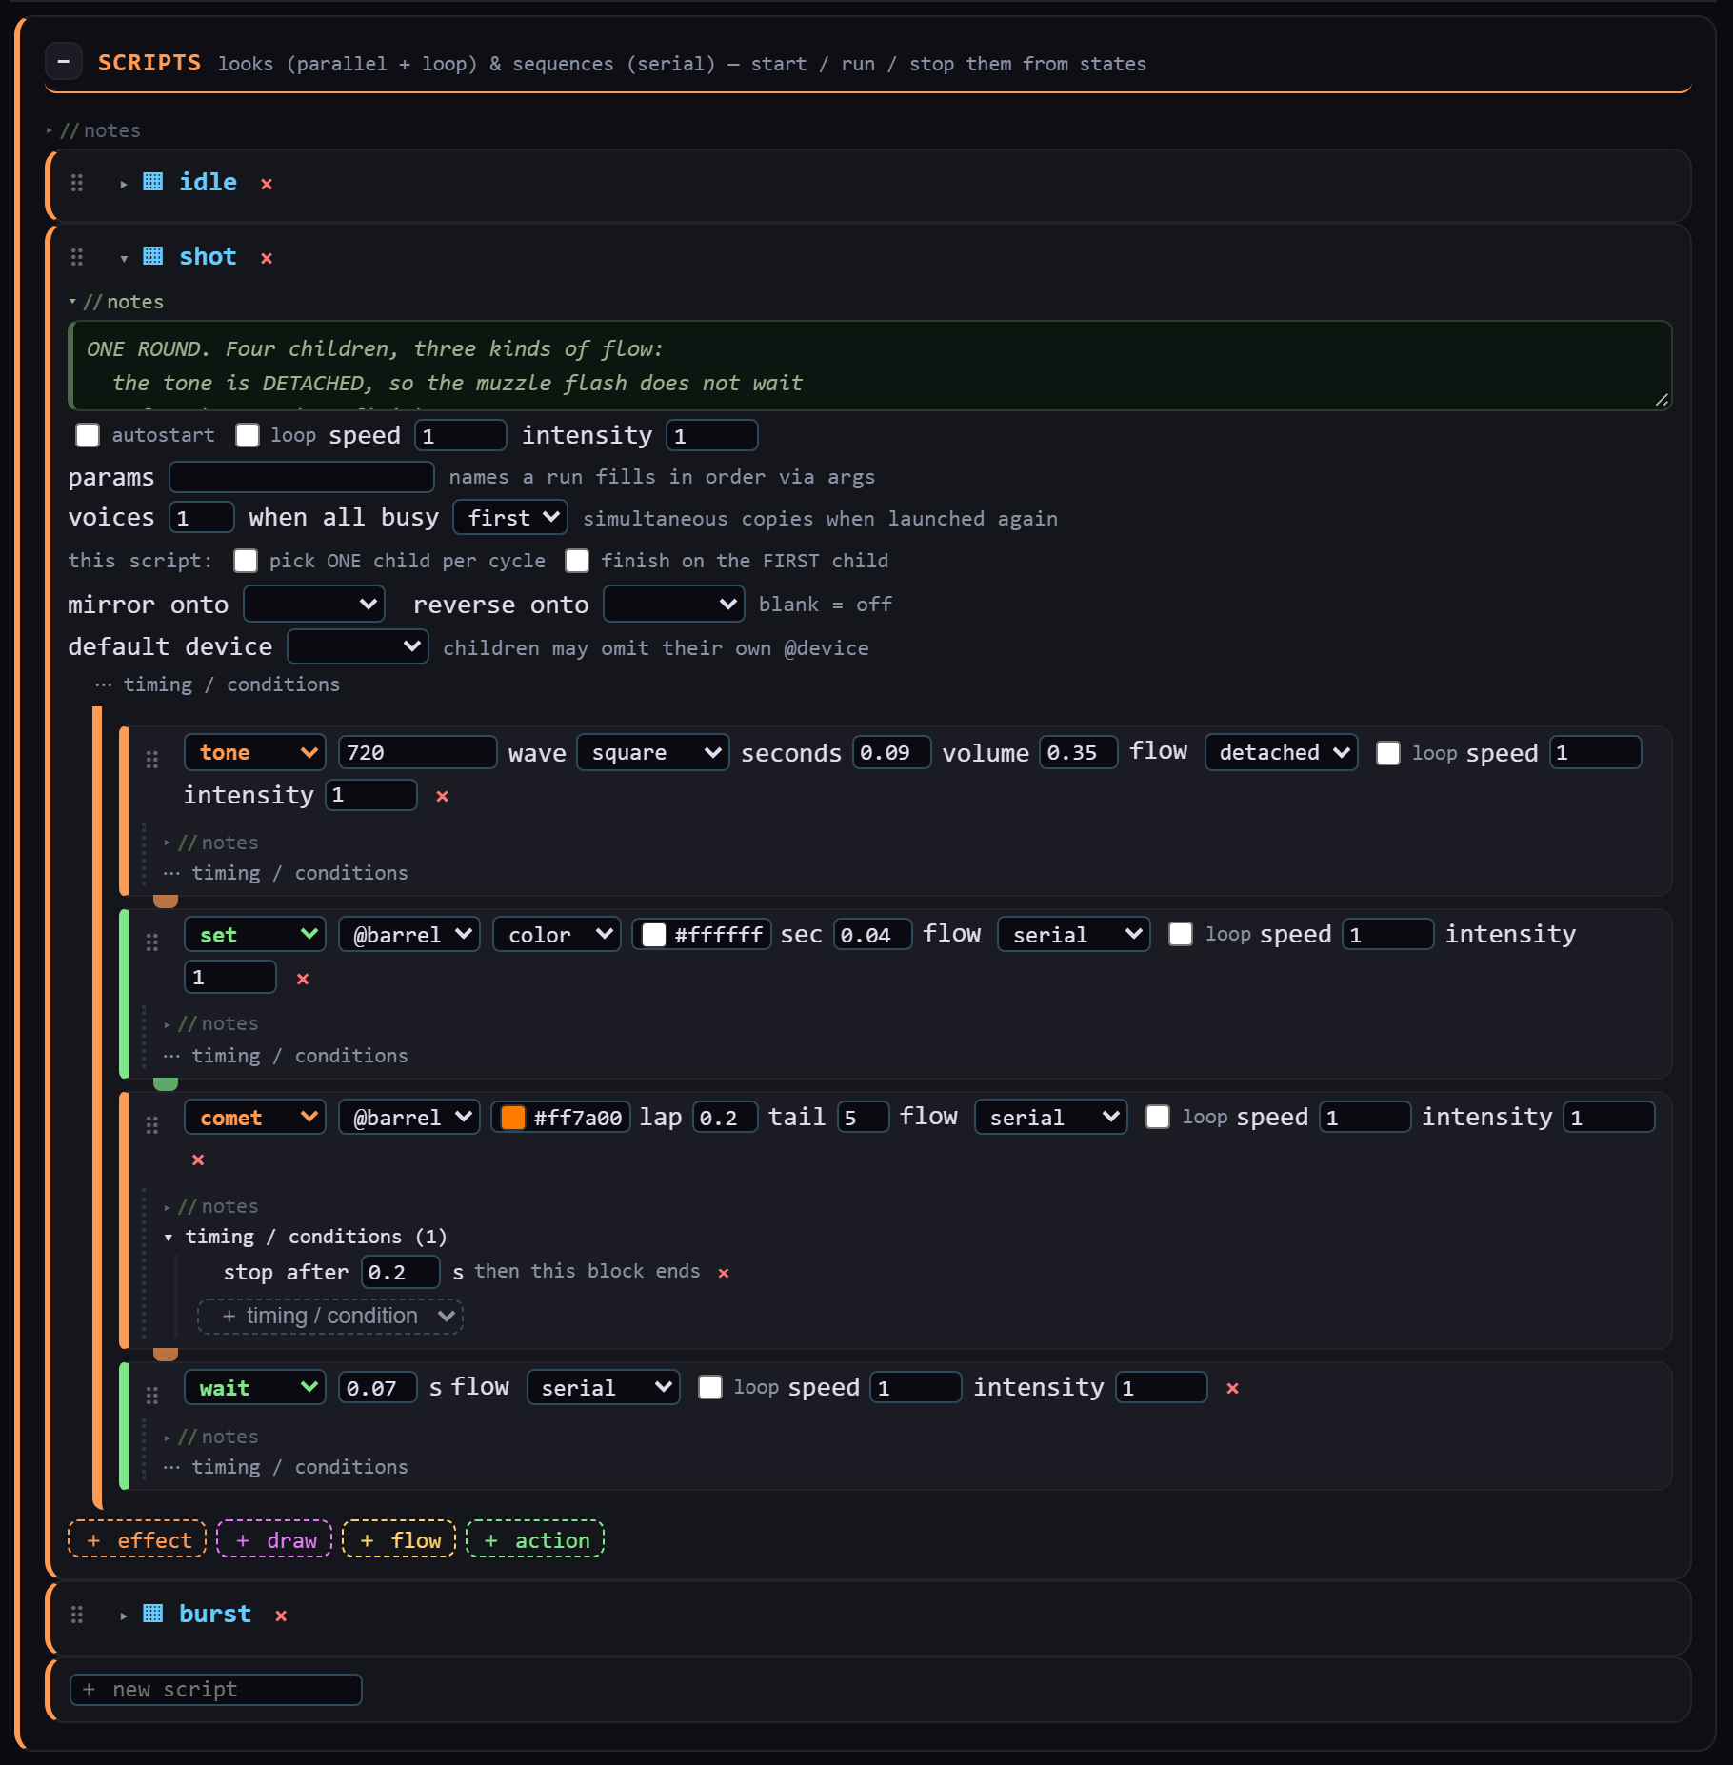Delete the idle script
Viewport: 1733px width, 1765px height.
pos(267,184)
